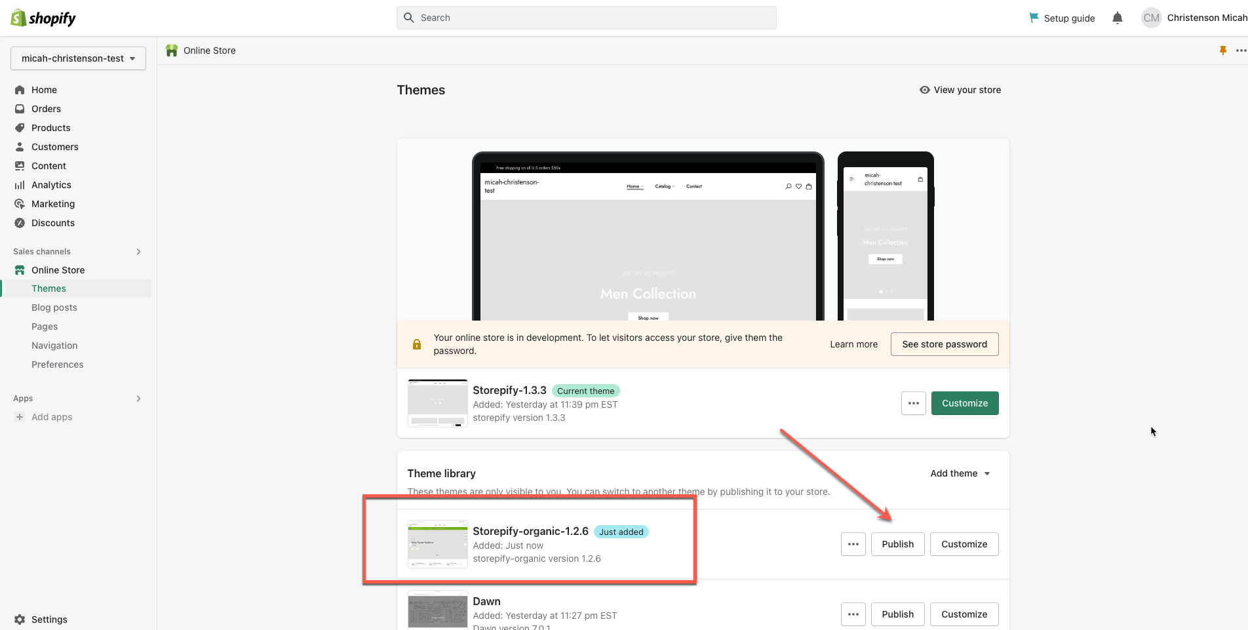Click the eye icon next to View your store
The height and width of the screenshot is (630, 1248).
[x=925, y=90]
